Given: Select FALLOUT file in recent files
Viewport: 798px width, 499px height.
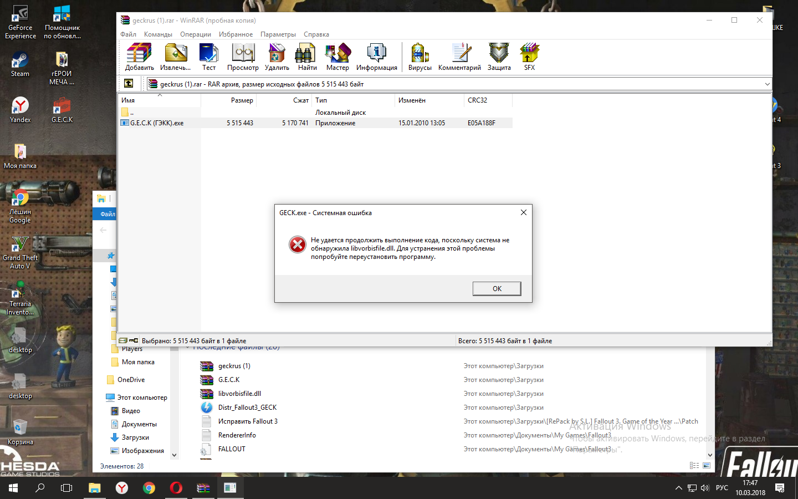Looking at the screenshot, I should coord(232,449).
